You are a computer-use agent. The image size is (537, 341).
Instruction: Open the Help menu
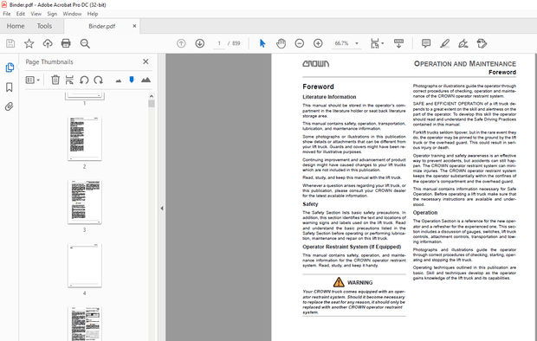pos(93,14)
